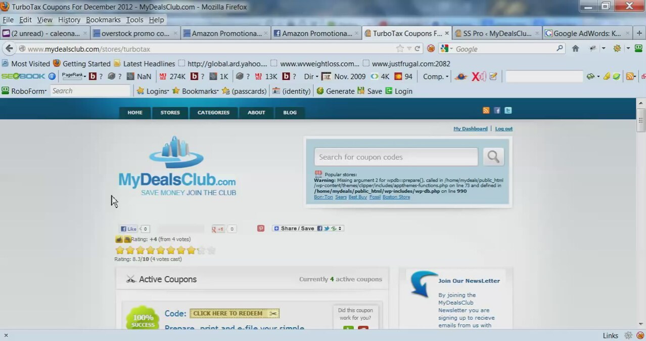Rate with the first gold star
Screen dimensions: 646x341
pyautogui.click(x=120, y=250)
